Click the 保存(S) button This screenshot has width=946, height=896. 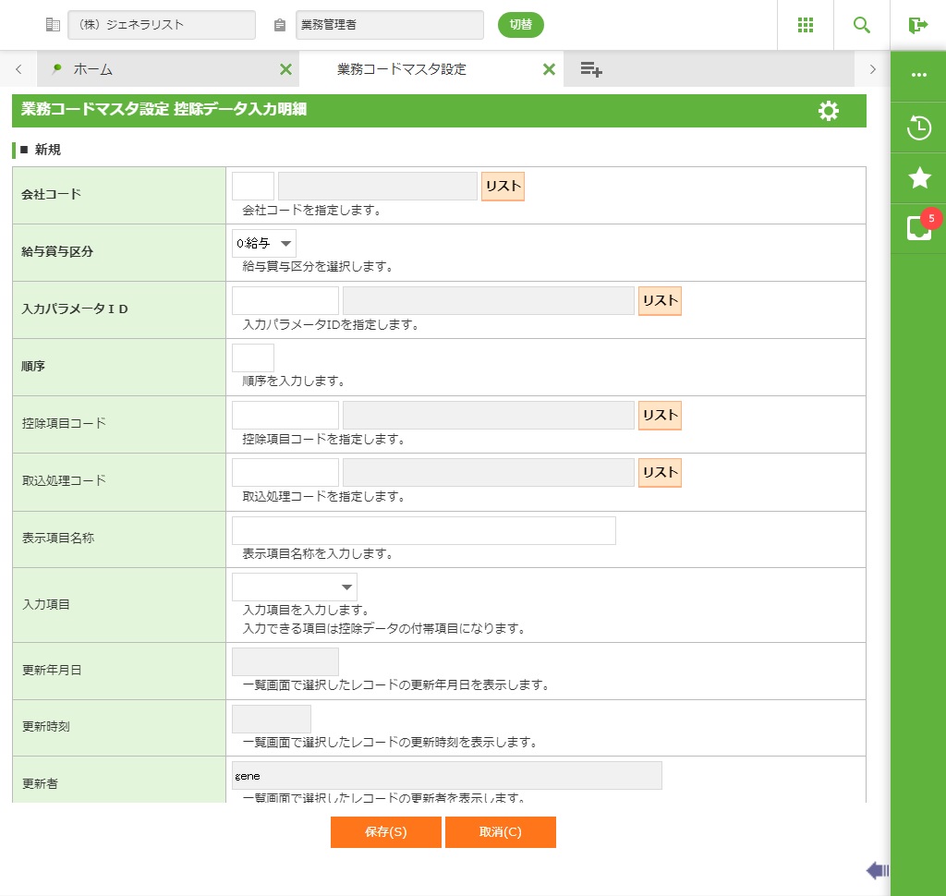coord(385,831)
